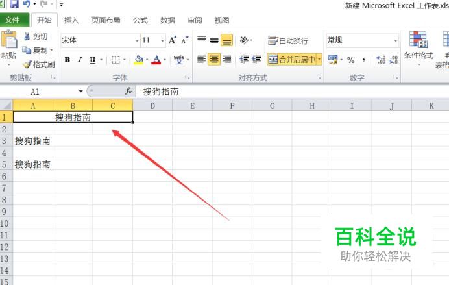Click the text orientation icon
Viewport: 449px width, 285px height.
(244, 40)
